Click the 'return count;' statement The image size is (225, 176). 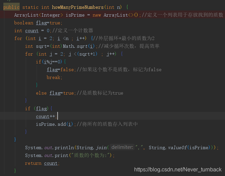[x=42, y=163]
